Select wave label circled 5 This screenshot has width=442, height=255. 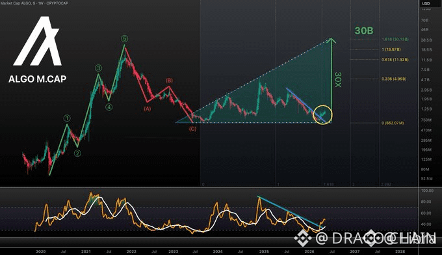tap(125, 38)
